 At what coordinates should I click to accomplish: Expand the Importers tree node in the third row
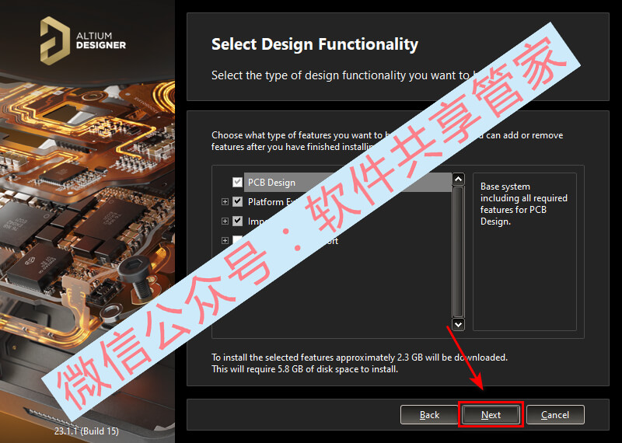(x=225, y=221)
